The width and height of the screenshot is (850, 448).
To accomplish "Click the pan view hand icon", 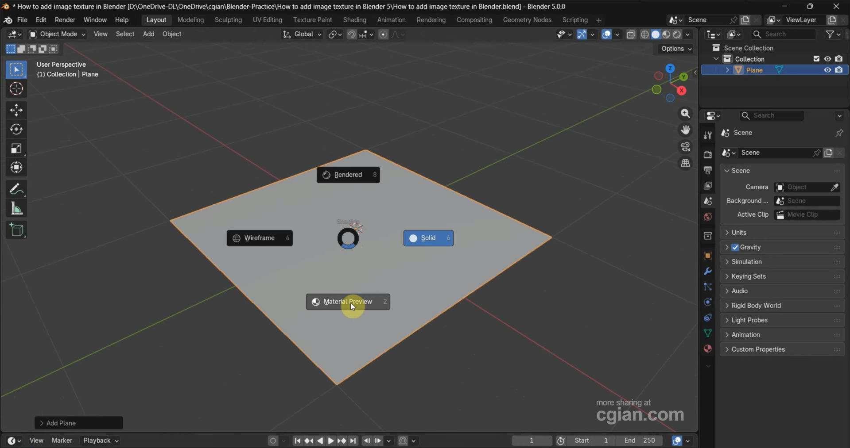I will 685,130.
